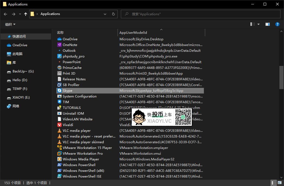Screen dimensions: 284x186
Task: Click the refresh button beside address bar
Action: coord(113,14)
